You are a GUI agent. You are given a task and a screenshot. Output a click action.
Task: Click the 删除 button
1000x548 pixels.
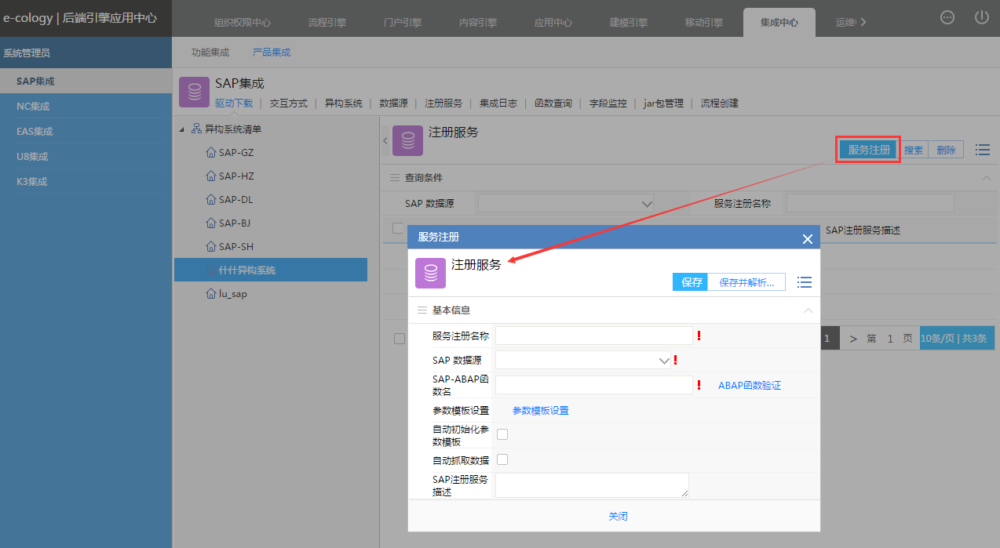946,150
